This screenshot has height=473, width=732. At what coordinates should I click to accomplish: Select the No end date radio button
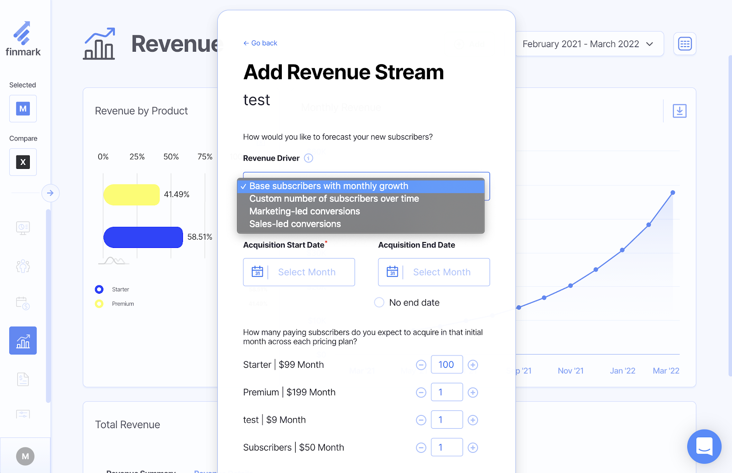[x=379, y=302]
